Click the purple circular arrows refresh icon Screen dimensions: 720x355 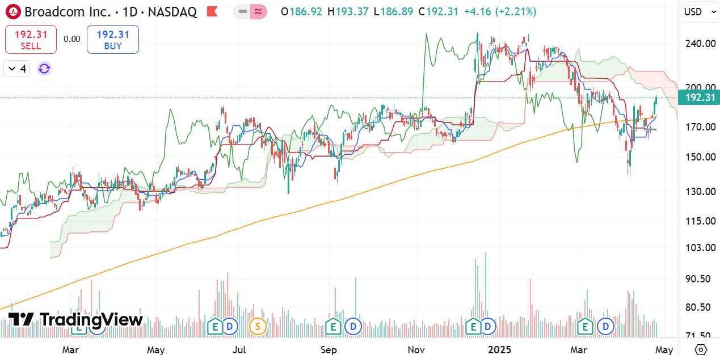click(44, 69)
